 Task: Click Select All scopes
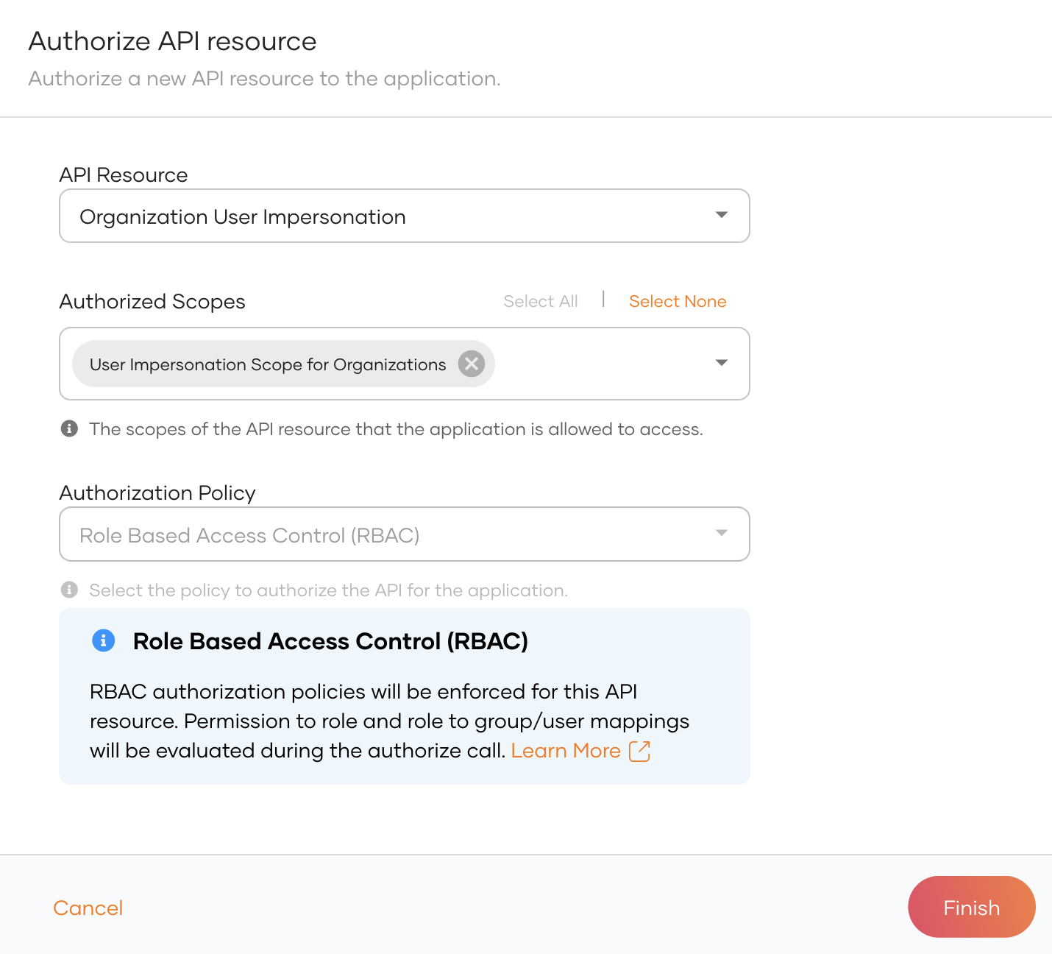point(541,301)
